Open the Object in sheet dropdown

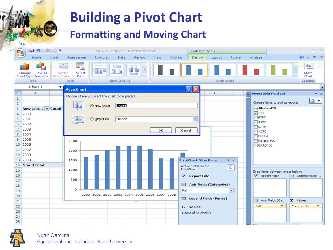coord(195,119)
